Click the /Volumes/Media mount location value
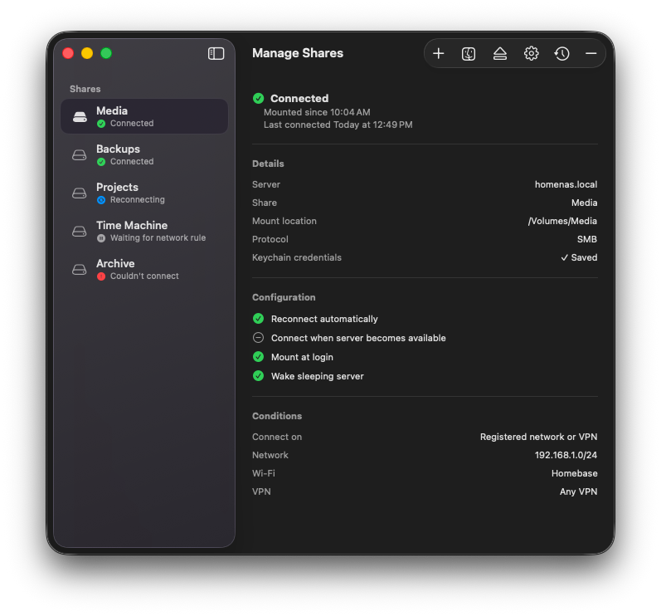The image size is (661, 616). (x=562, y=221)
